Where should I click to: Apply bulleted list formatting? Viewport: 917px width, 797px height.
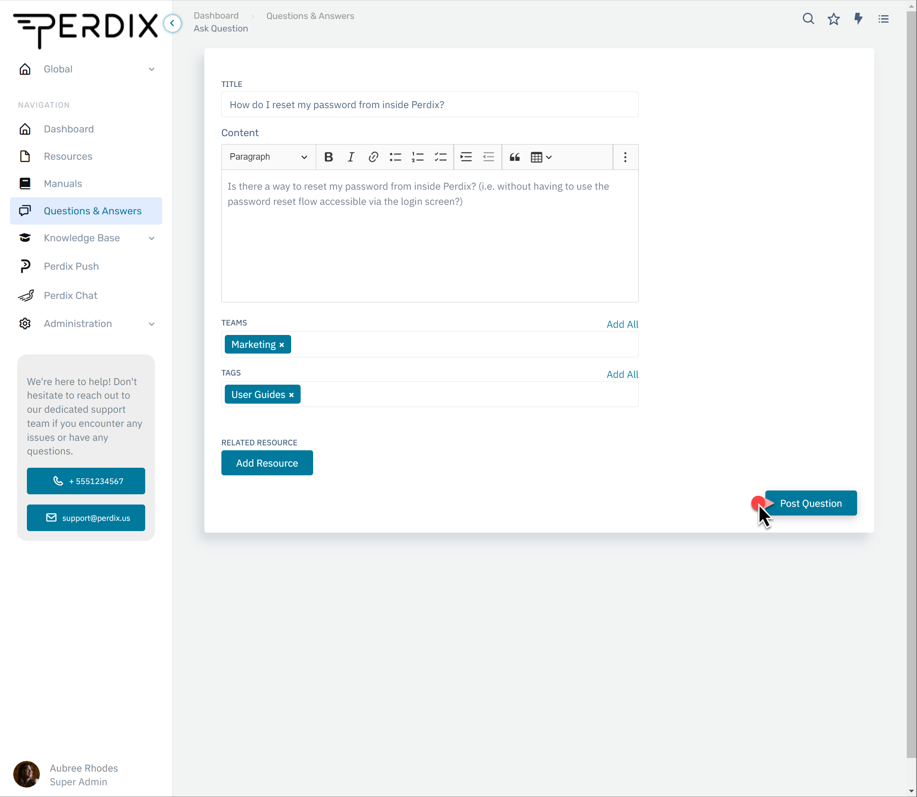(395, 157)
